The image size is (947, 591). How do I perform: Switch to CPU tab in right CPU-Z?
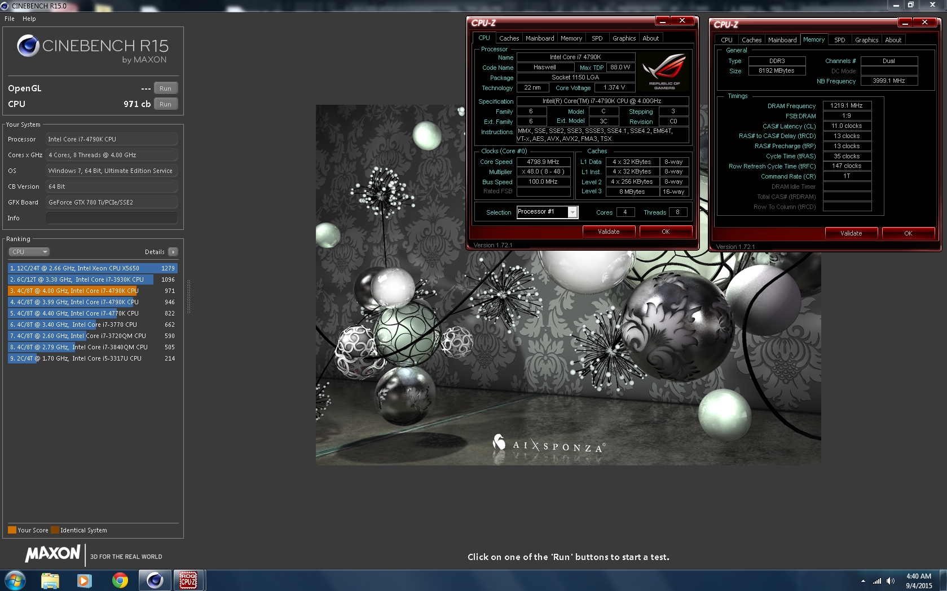coord(727,40)
